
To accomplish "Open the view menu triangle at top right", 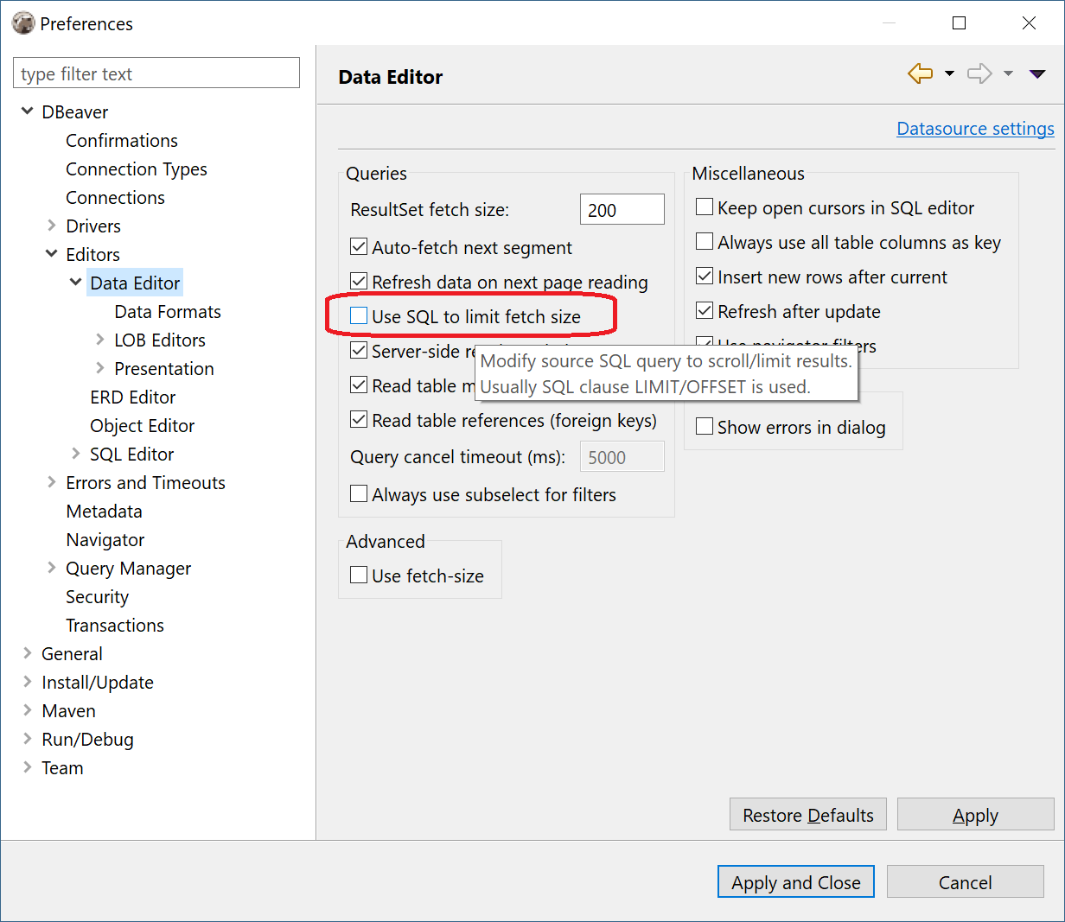I will pyautogui.click(x=1037, y=74).
